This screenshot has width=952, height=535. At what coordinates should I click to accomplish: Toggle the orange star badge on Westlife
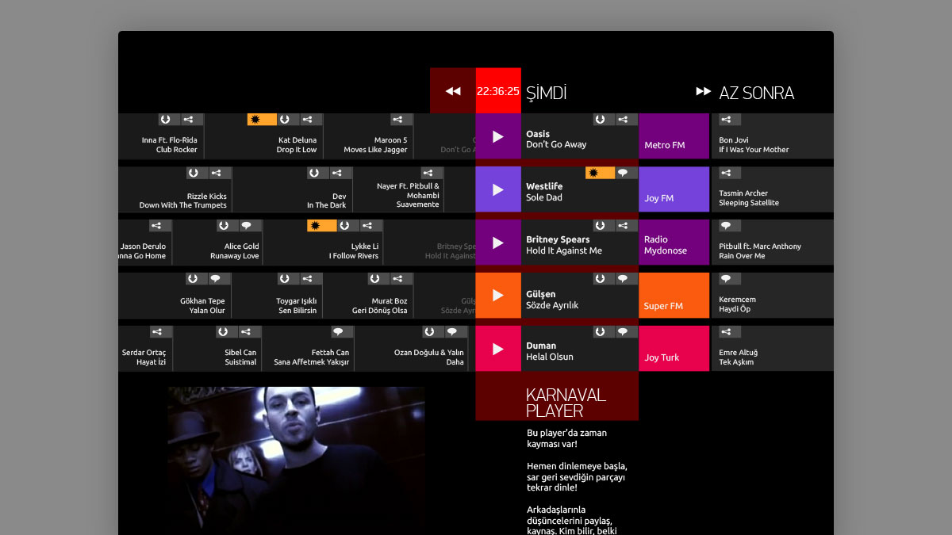(600, 173)
